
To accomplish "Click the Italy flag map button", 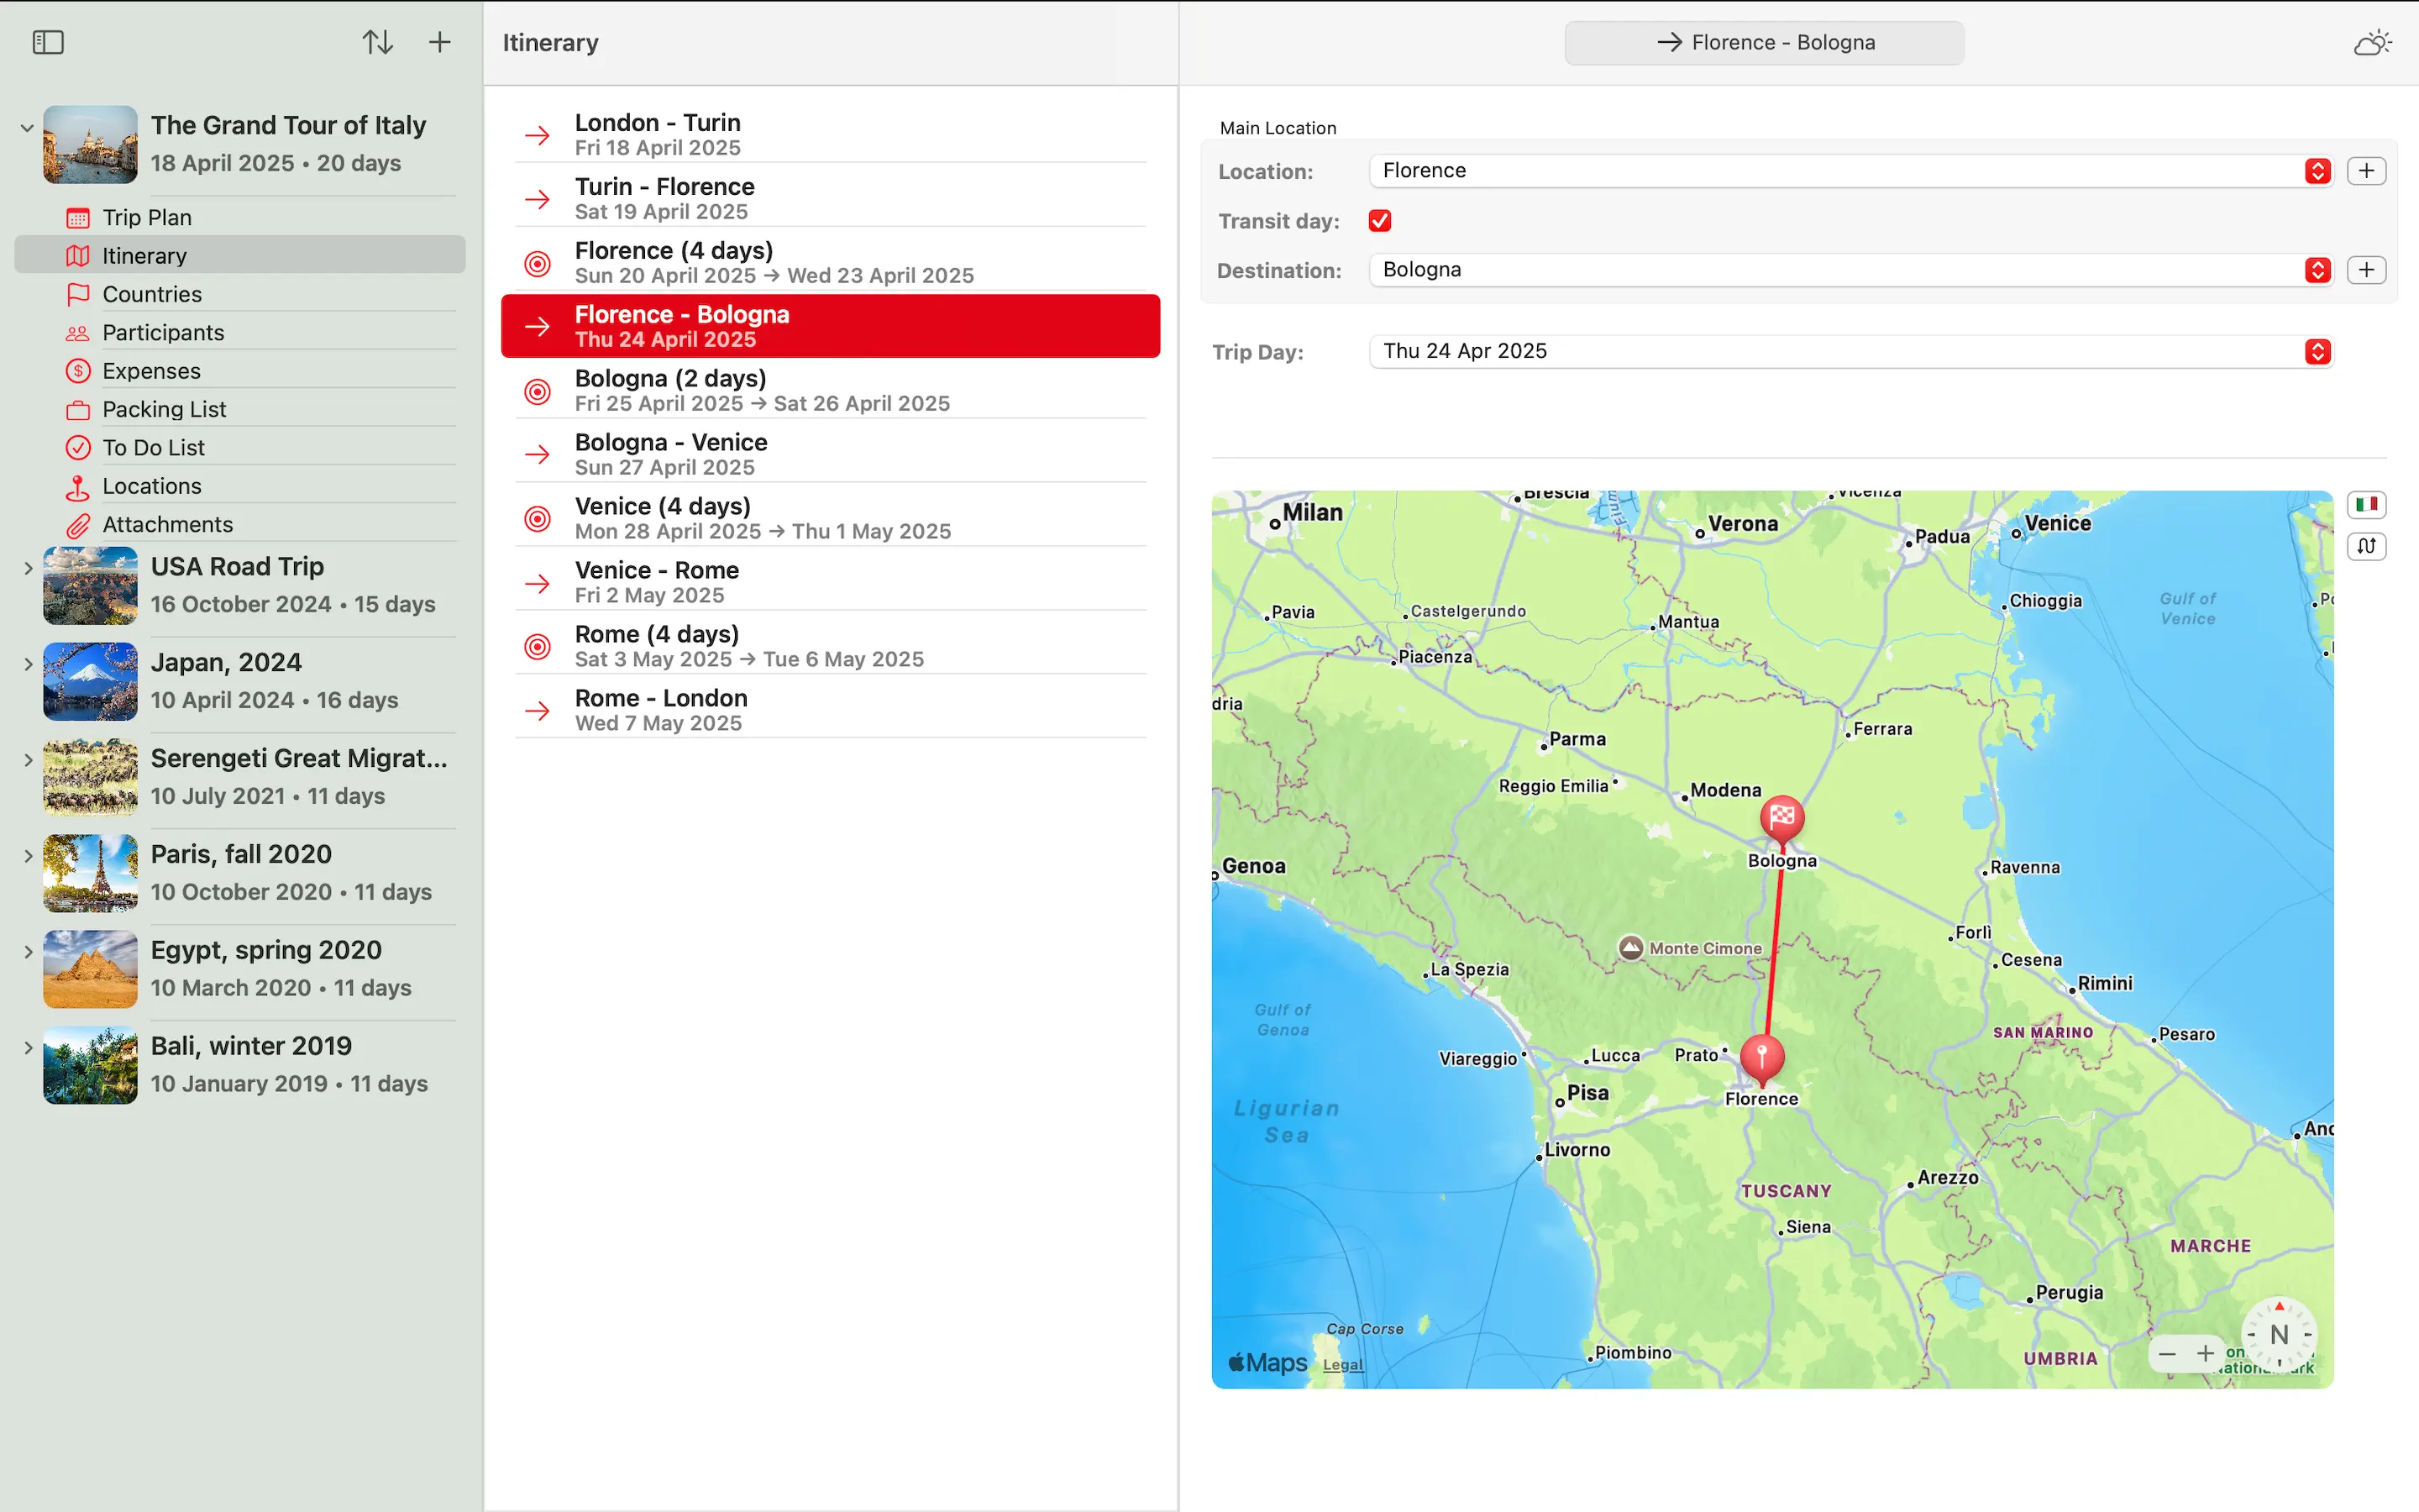I will click(x=2366, y=504).
